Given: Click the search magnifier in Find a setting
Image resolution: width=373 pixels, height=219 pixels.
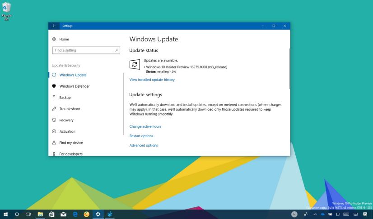Looking at the screenshot, I should tap(117, 50).
